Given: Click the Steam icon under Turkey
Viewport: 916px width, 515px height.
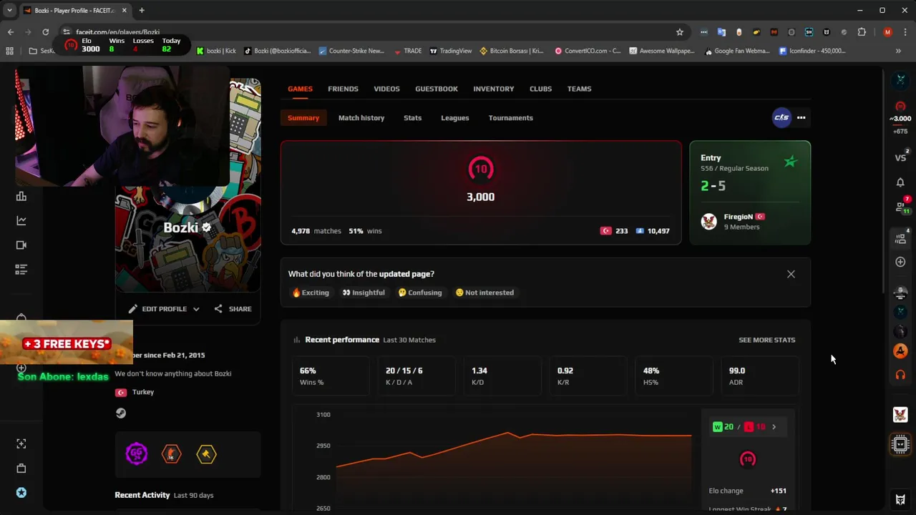Looking at the screenshot, I should click(x=121, y=413).
